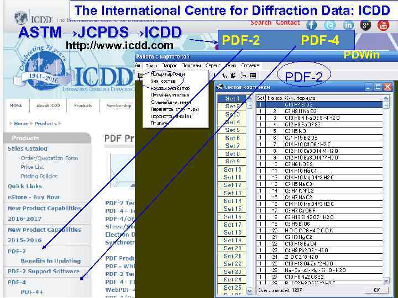Click the Search link in website header
398x298 pixels.
coord(261,23)
